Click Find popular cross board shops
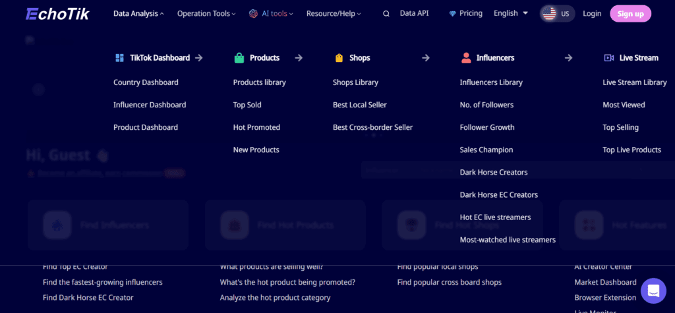675x313 pixels. tap(450, 283)
